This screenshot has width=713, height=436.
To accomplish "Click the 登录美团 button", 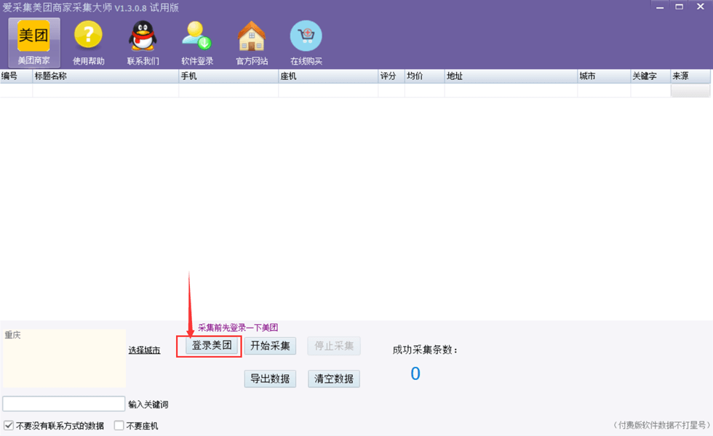I will click(x=212, y=346).
